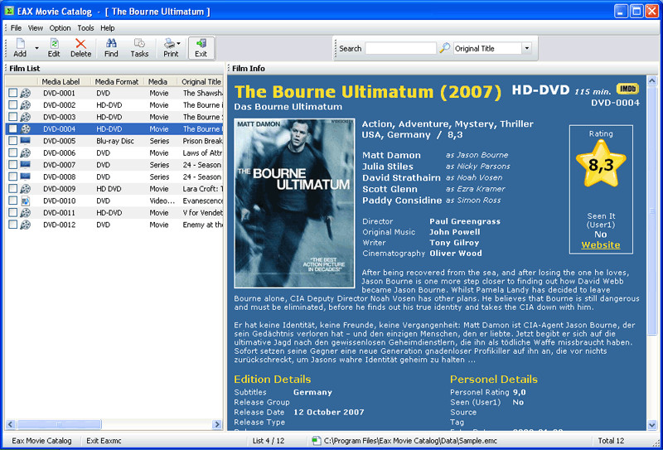Click the film reel icon of DVD-0009
Screen dimensions: 663x450
[26, 189]
